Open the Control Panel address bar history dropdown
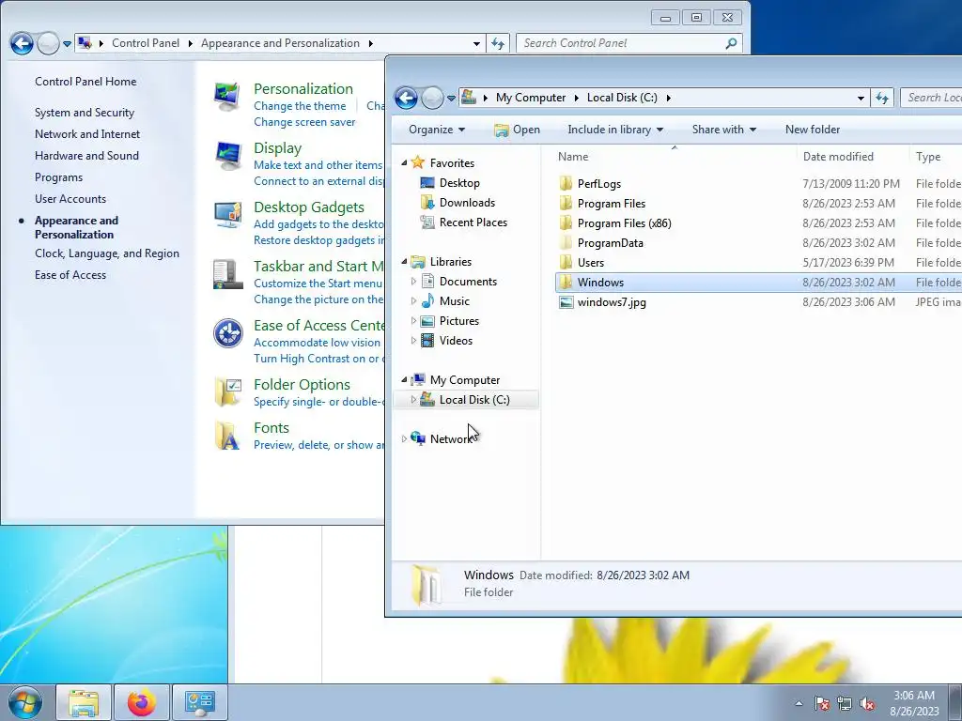This screenshot has width=962, height=721. coord(476,43)
